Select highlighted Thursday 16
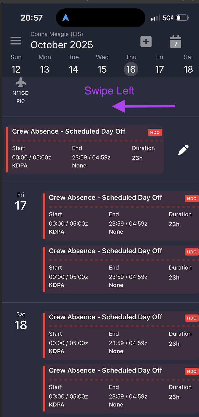 point(131,69)
